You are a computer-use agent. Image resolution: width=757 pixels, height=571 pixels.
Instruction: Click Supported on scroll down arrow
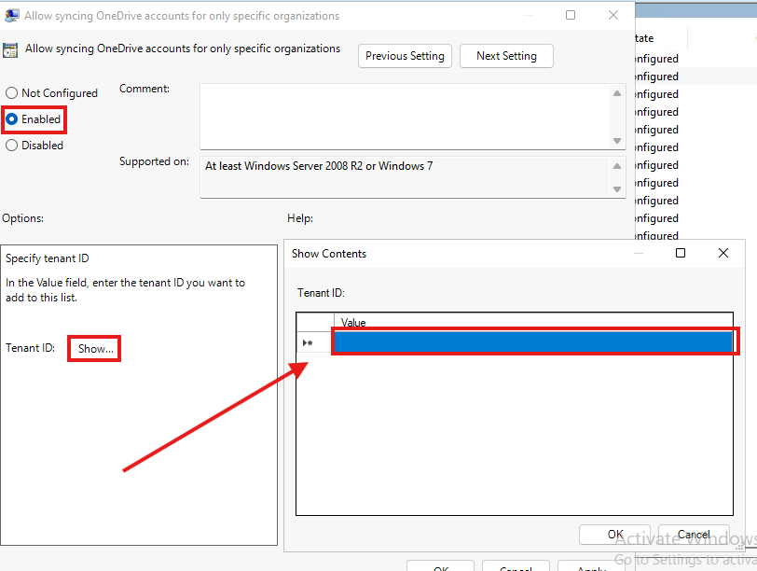point(617,189)
